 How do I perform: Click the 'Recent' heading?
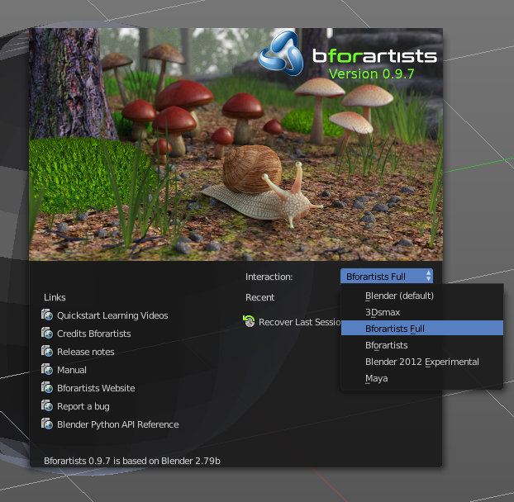pyautogui.click(x=260, y=297)
